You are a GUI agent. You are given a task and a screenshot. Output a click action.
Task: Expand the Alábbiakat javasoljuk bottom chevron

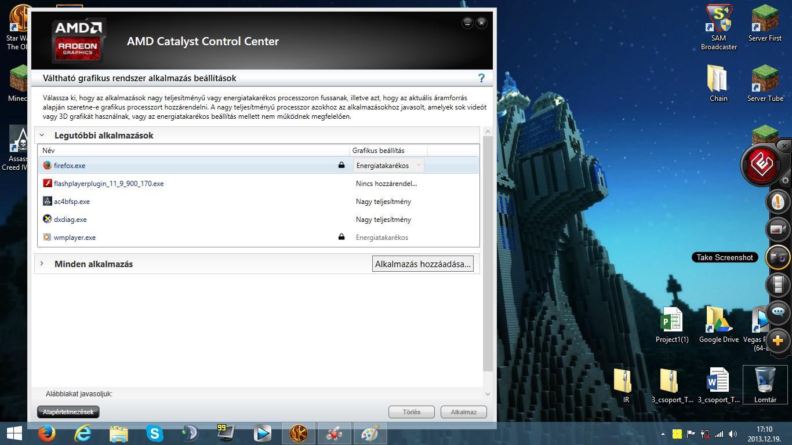488,394
